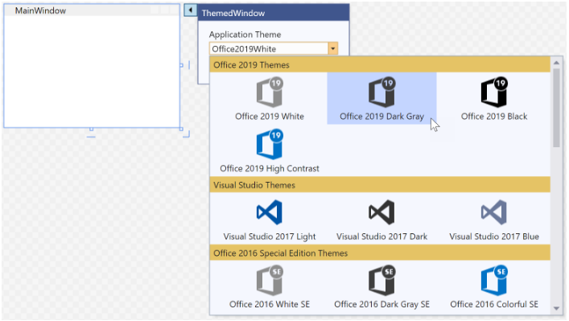Click the scrollbar down arrow in theme list

(x=556, y=309)
